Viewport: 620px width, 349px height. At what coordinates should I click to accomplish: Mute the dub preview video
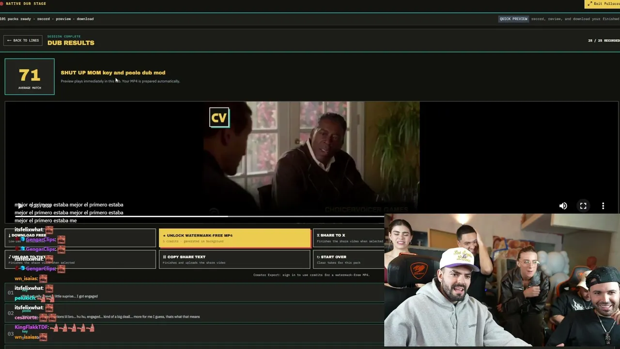point(563,206)
